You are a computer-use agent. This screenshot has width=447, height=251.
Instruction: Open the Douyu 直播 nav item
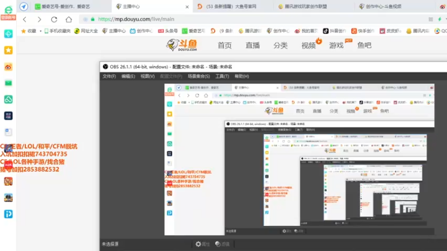(x=253, y=45)
